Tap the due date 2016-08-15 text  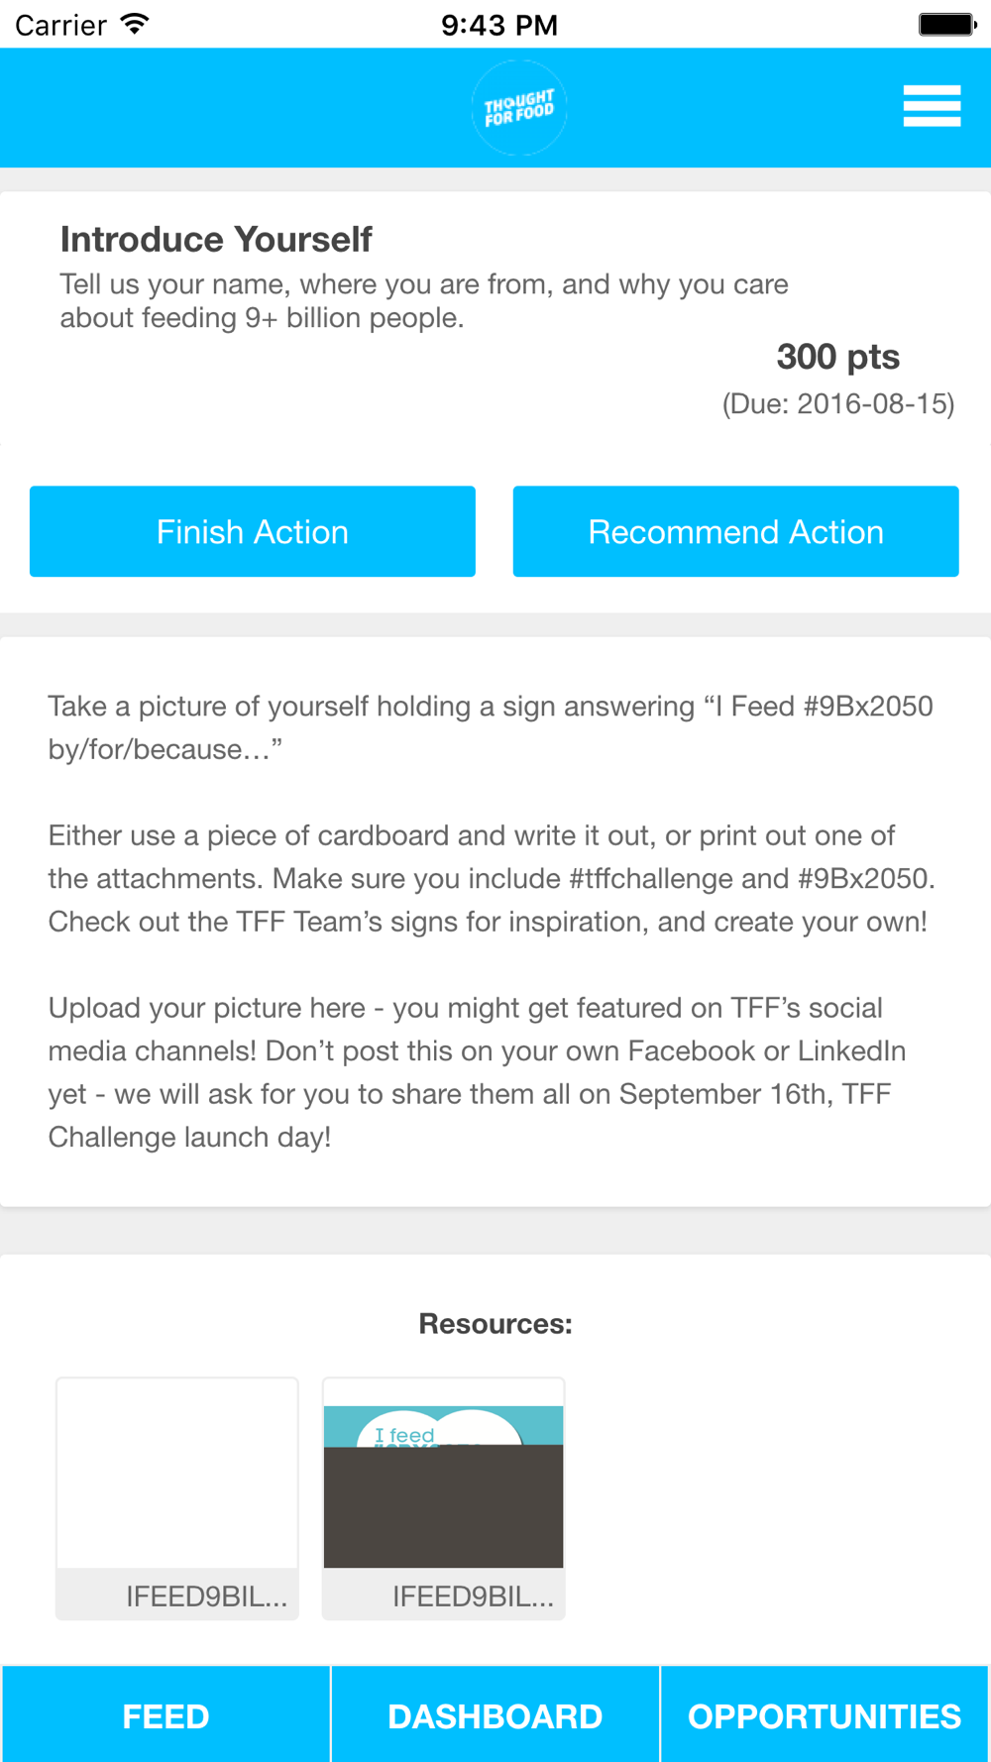[838, 404]
